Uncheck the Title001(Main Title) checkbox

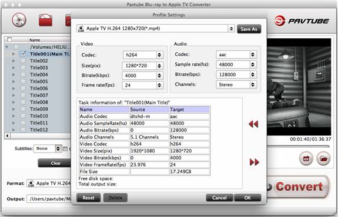pyautogui.click(x=24, y=53)
